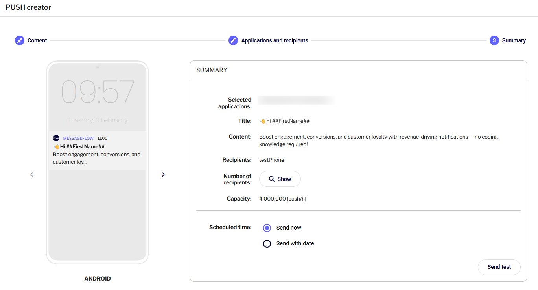
Task: Click the notification body text in the phone preview
Action: coord(96,158)
